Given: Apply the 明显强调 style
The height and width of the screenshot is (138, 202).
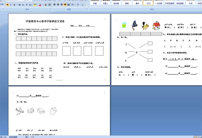Looking at the screenshot, I should (180, 2).
